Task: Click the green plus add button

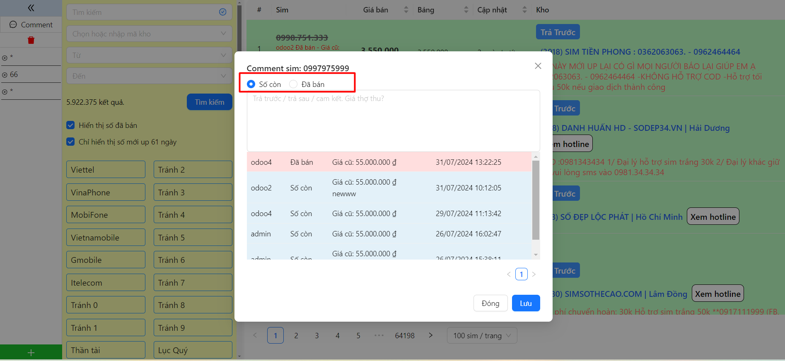Action: tap(31, 352)
